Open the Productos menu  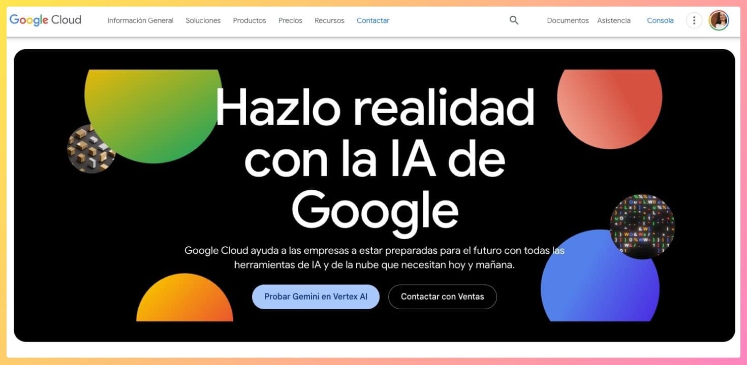250,20
